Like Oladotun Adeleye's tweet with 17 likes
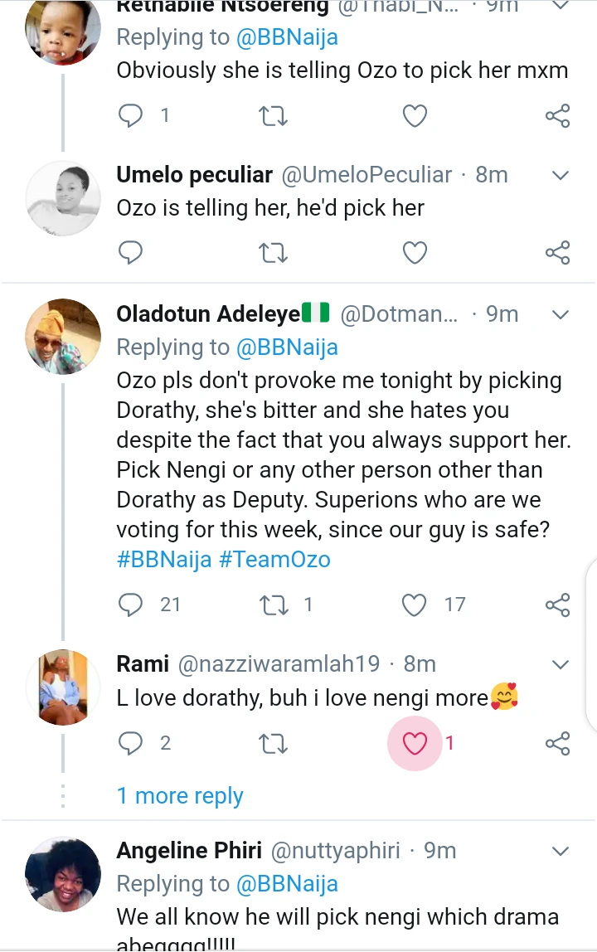597x952 pixels. click(x=415, y=605)
